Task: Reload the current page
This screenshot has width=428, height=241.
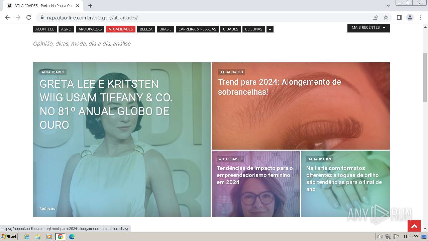Action: [29, 17]
